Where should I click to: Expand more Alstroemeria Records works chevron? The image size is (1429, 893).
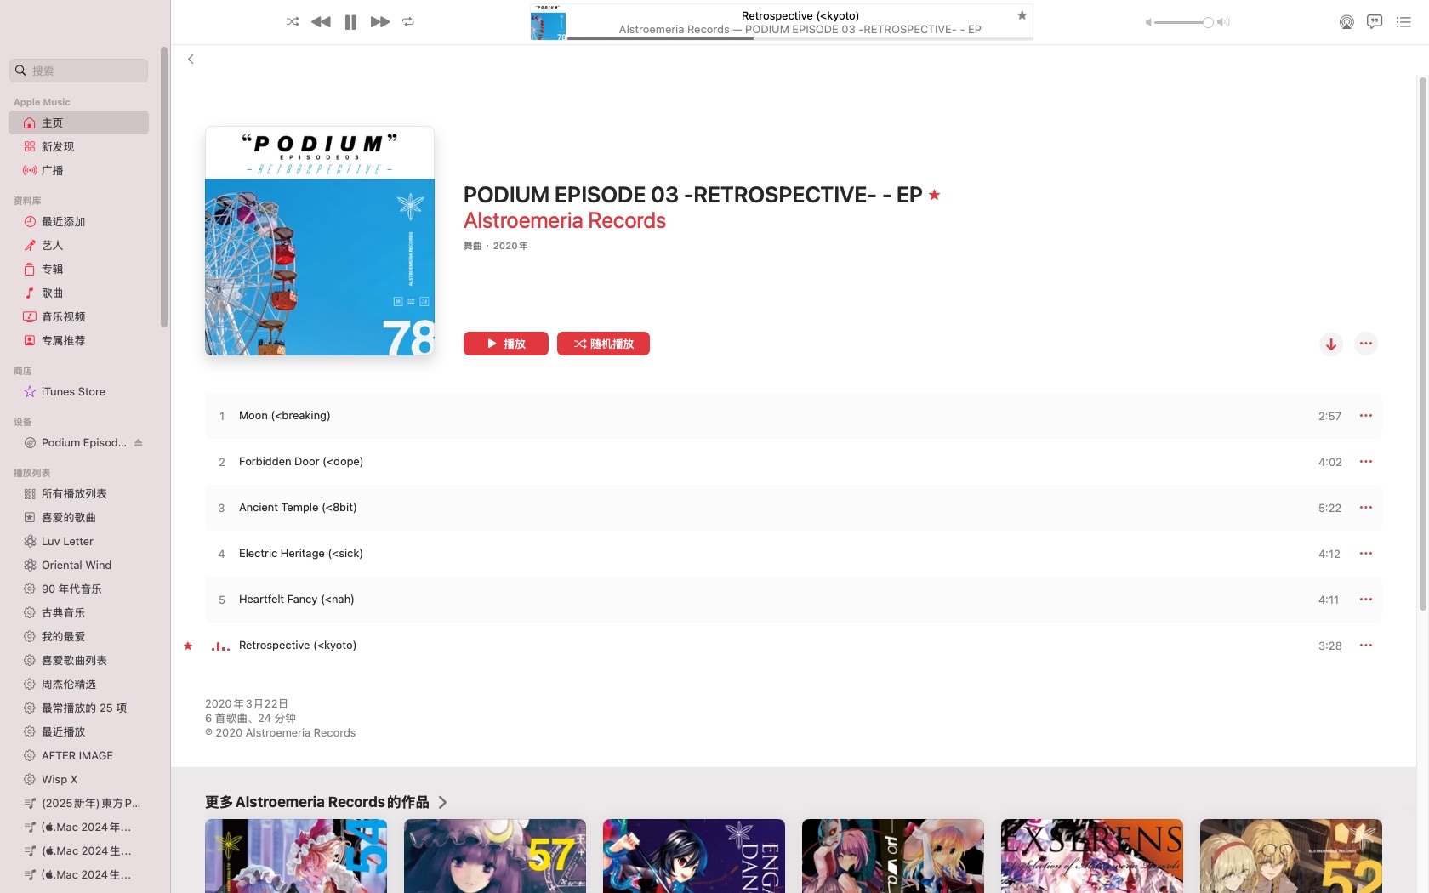[442, 802]
